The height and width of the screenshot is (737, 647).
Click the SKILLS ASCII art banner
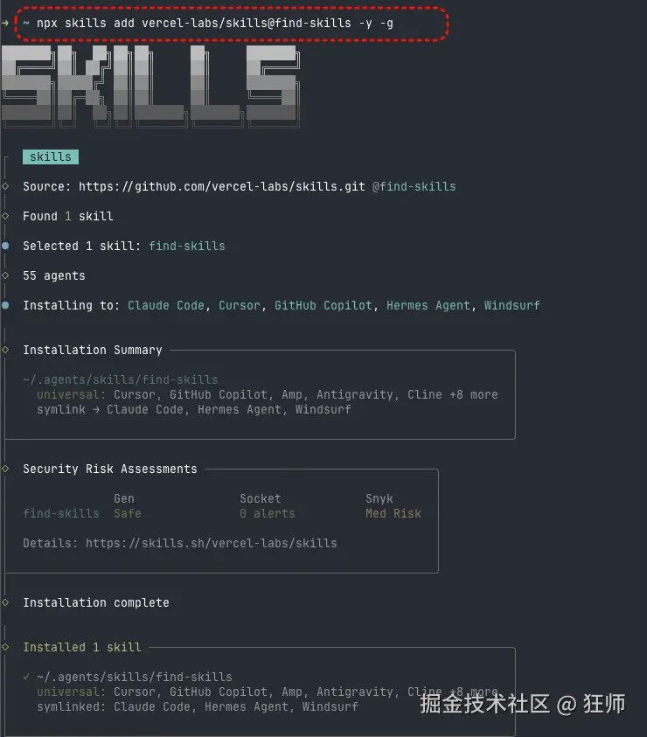point(150,86)
